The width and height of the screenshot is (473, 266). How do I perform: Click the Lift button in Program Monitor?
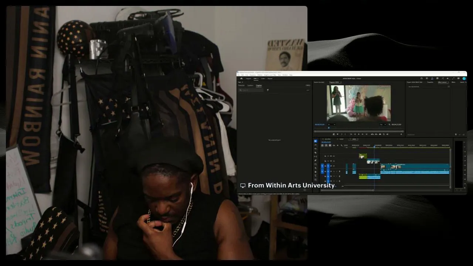coord(372,134)
